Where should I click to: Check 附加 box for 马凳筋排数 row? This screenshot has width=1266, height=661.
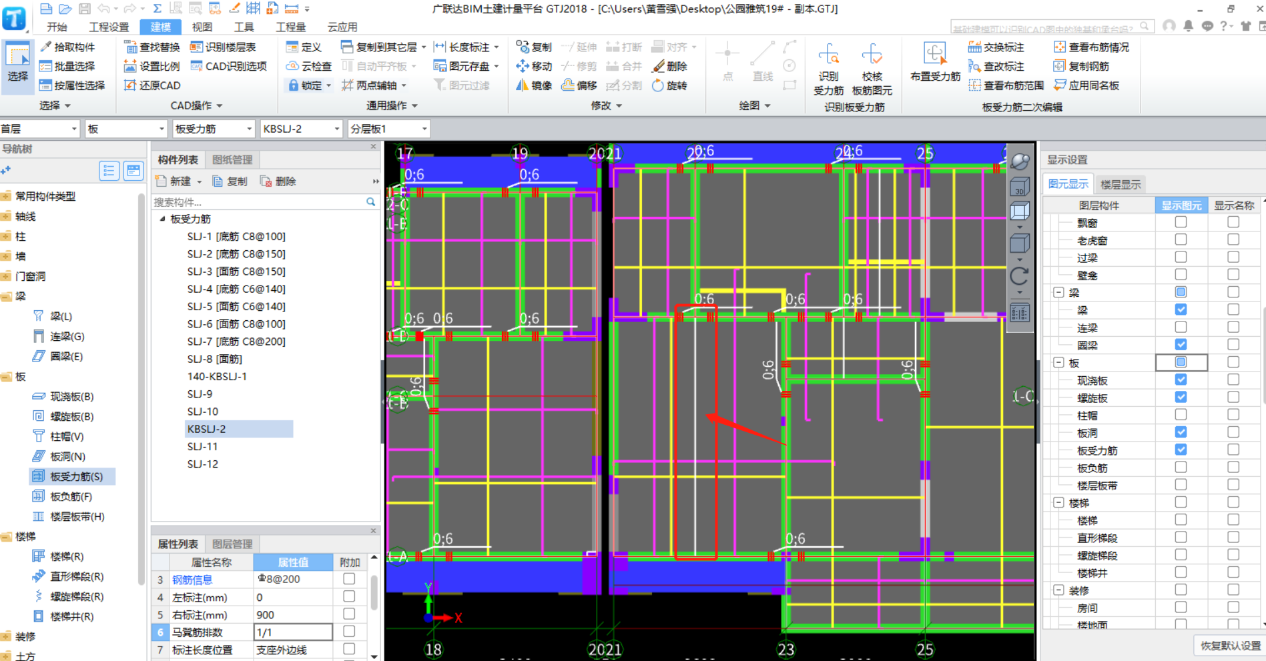pyautogui.click(x=349, y=631)
